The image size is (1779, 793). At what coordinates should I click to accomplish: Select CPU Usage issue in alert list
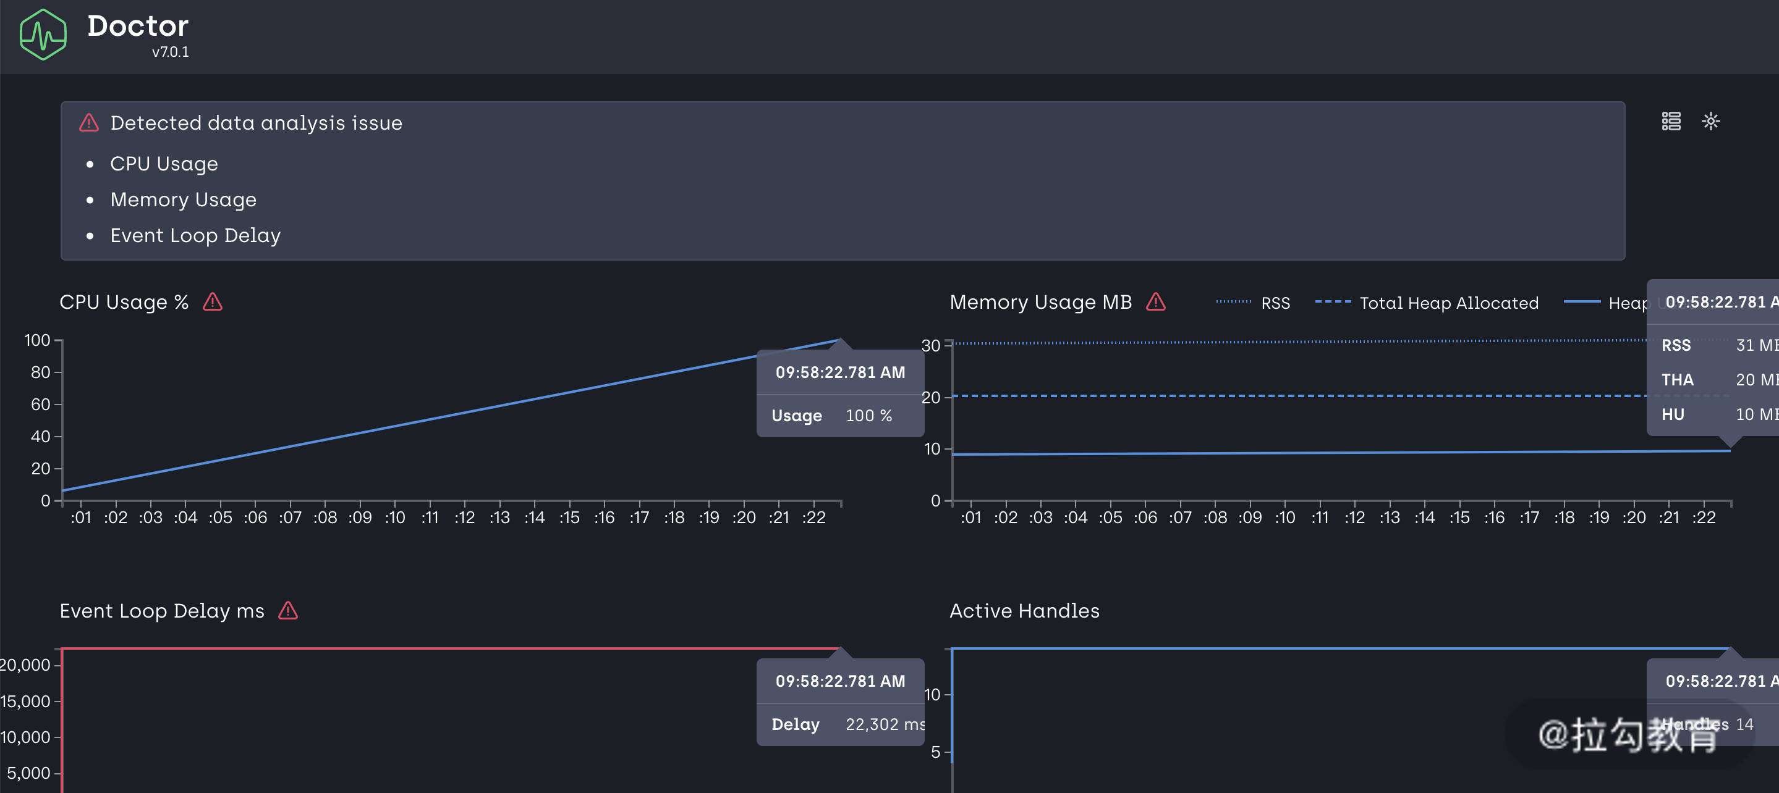(x=164, y=164)
